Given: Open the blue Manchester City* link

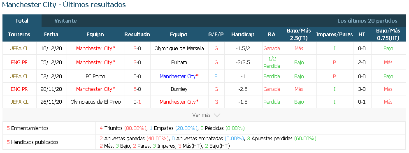Looking at the screenshot, I should (179, 76).
